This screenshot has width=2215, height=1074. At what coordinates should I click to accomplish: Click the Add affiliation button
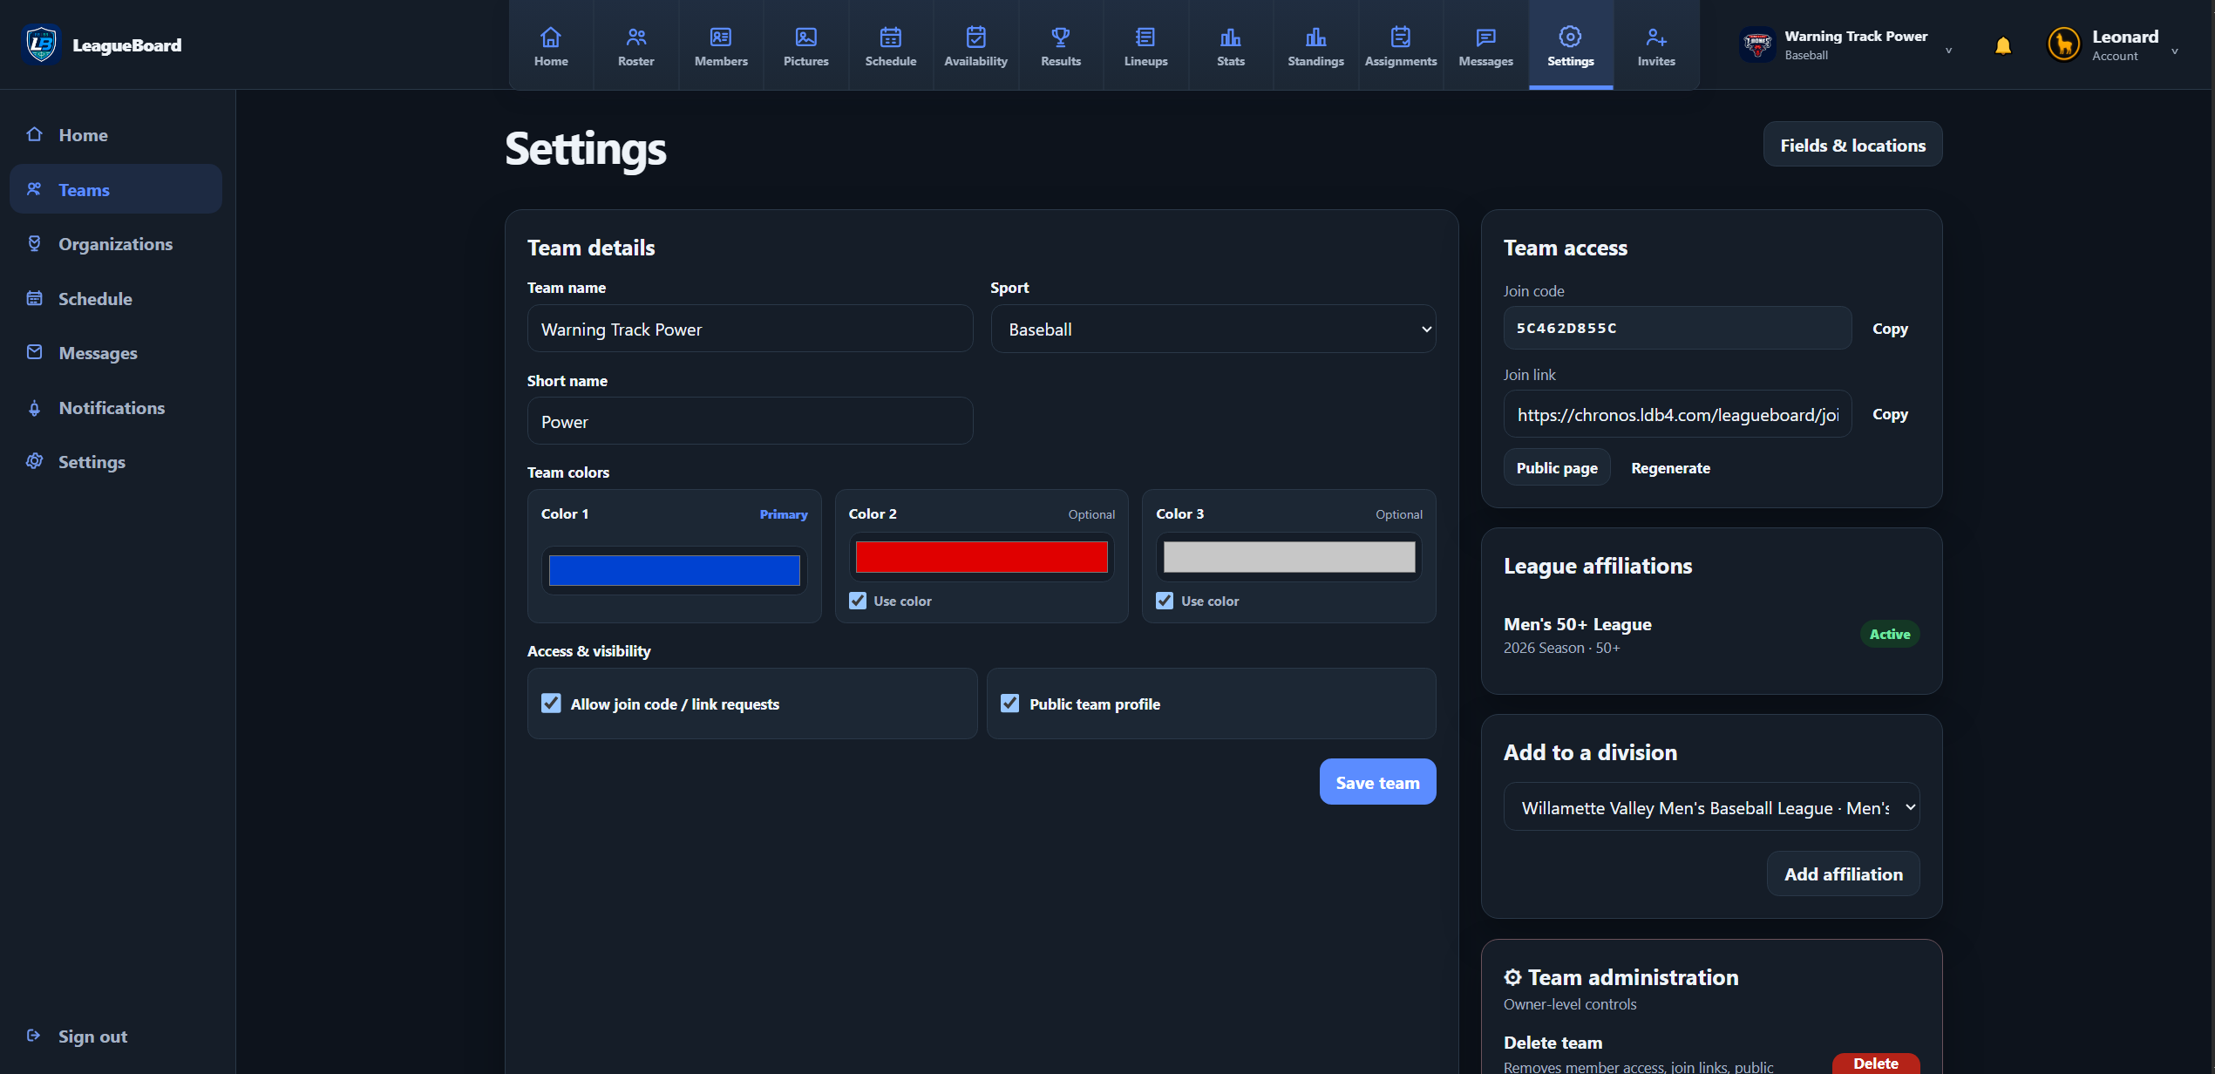[1843, 873]
